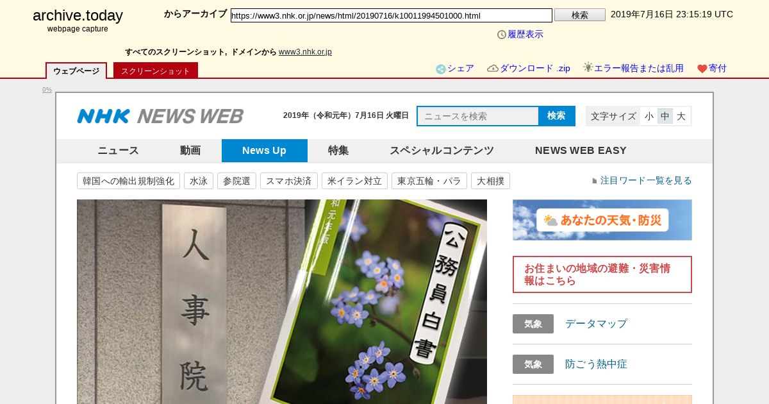Image resolution: width=769 pixels, height=404 pixels.
Task: Open the www3.nhk.or.jp domain link
Action: point(305,52)
